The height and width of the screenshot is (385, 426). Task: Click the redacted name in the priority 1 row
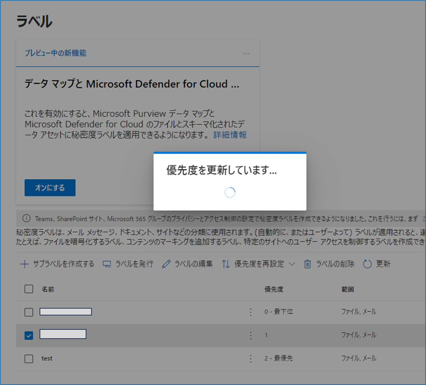click(x=63, y=334)
